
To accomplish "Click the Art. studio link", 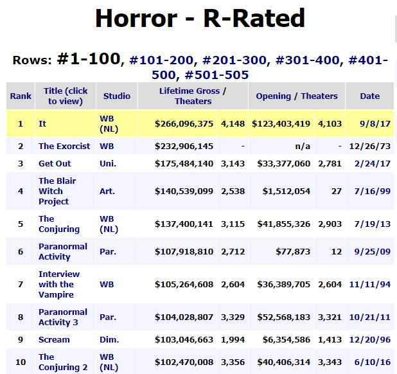I will coord(107,191).
